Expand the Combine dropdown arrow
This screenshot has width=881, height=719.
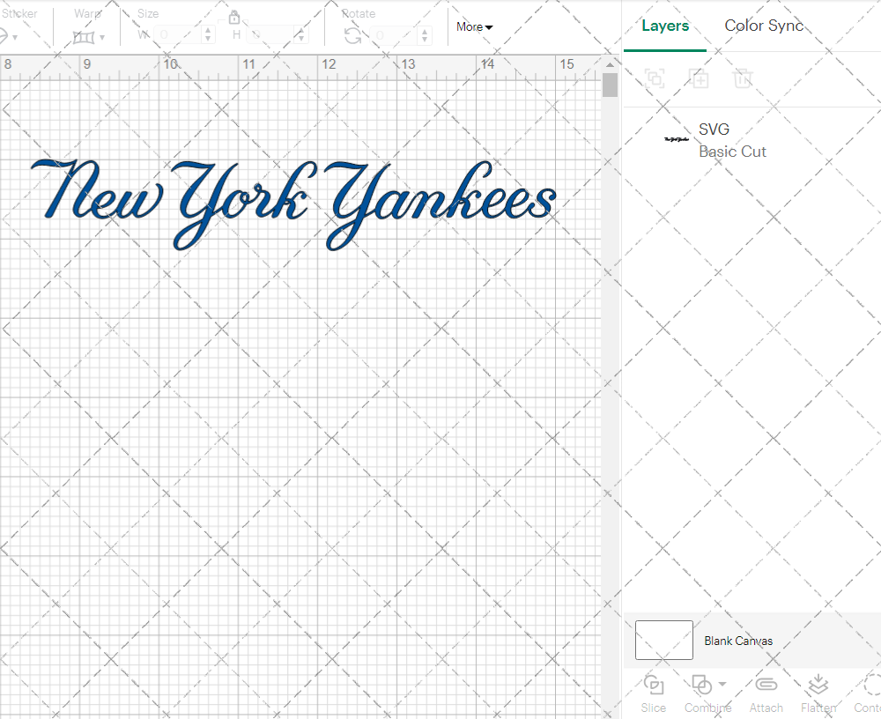click(x=722, y=684)
